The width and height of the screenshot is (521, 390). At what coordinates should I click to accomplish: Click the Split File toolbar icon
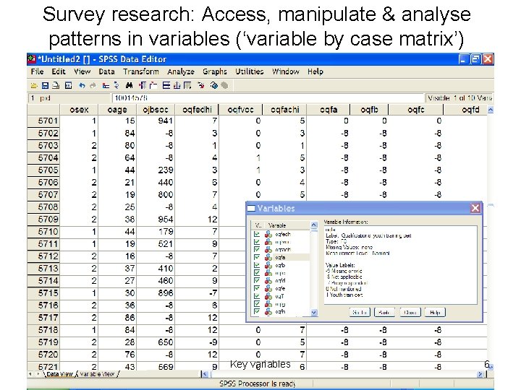click(166, 85)
